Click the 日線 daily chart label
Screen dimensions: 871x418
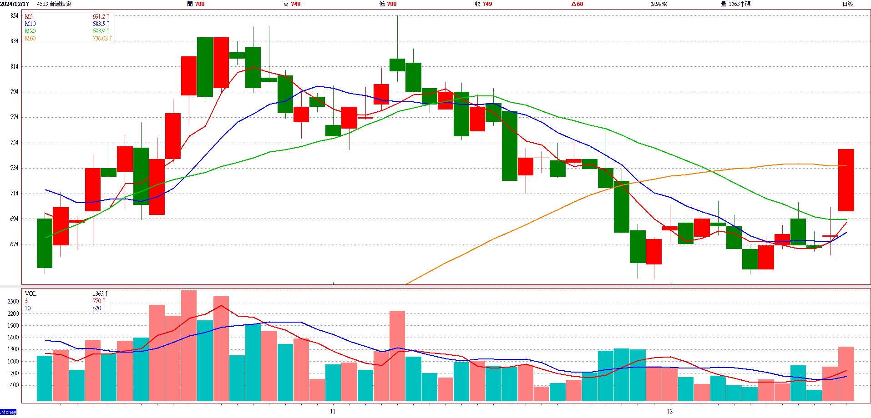tap(847, 4)
